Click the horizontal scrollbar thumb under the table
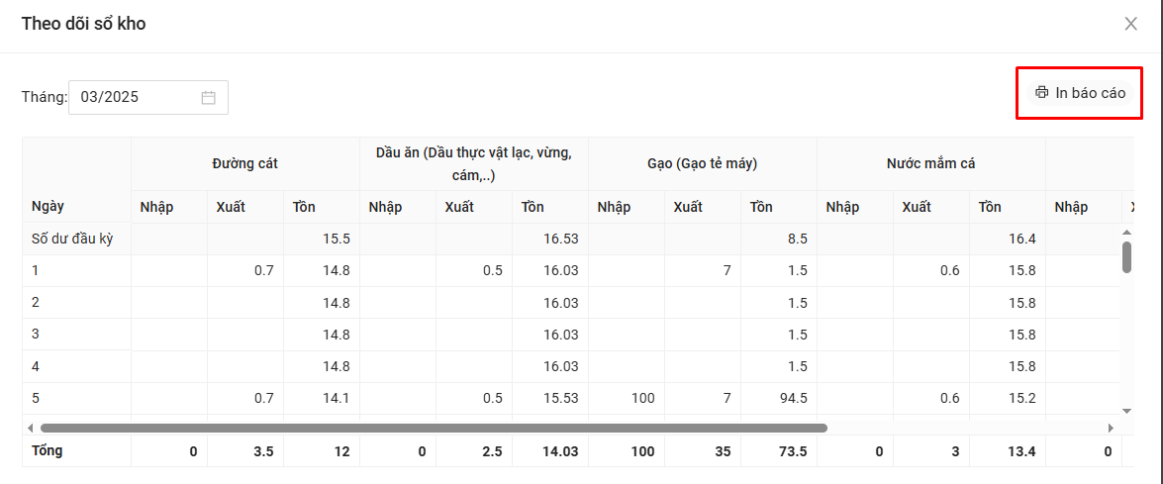Viewport: 1163px width, 484px height. pyautogui.click(x=433, y=428)
